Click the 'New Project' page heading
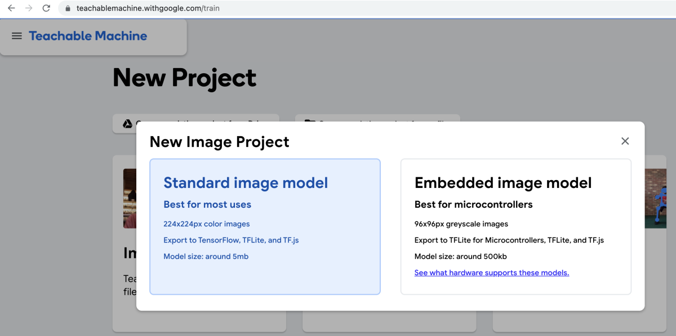 pos(184,78)
